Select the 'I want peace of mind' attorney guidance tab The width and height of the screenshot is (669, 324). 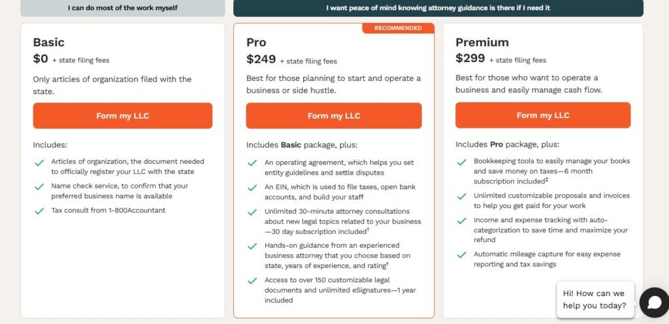[438, 8]
